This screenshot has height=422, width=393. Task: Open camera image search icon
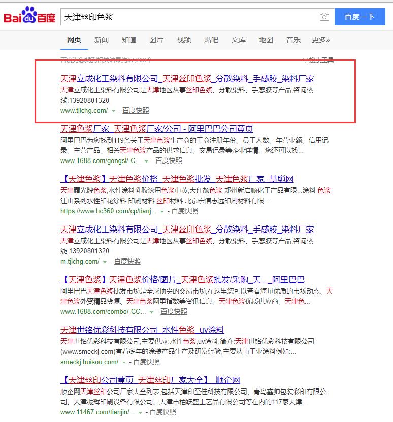click(x=324, y=17)
